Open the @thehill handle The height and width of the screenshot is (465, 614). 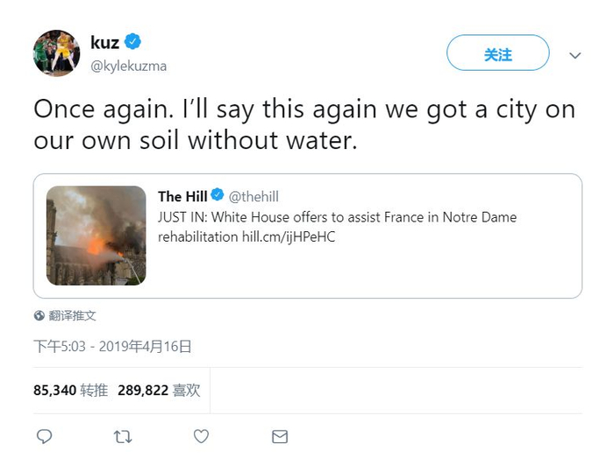click(253, 197)
